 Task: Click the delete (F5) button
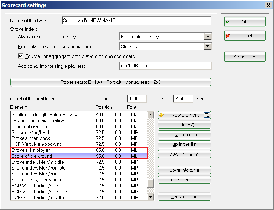click(x=184, y=135)
